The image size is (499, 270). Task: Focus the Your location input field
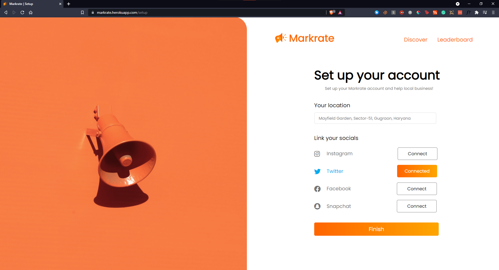(375, 118)
